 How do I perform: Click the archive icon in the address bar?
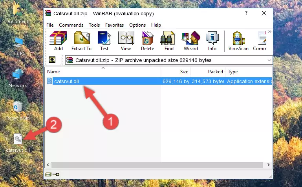[70, 60]
